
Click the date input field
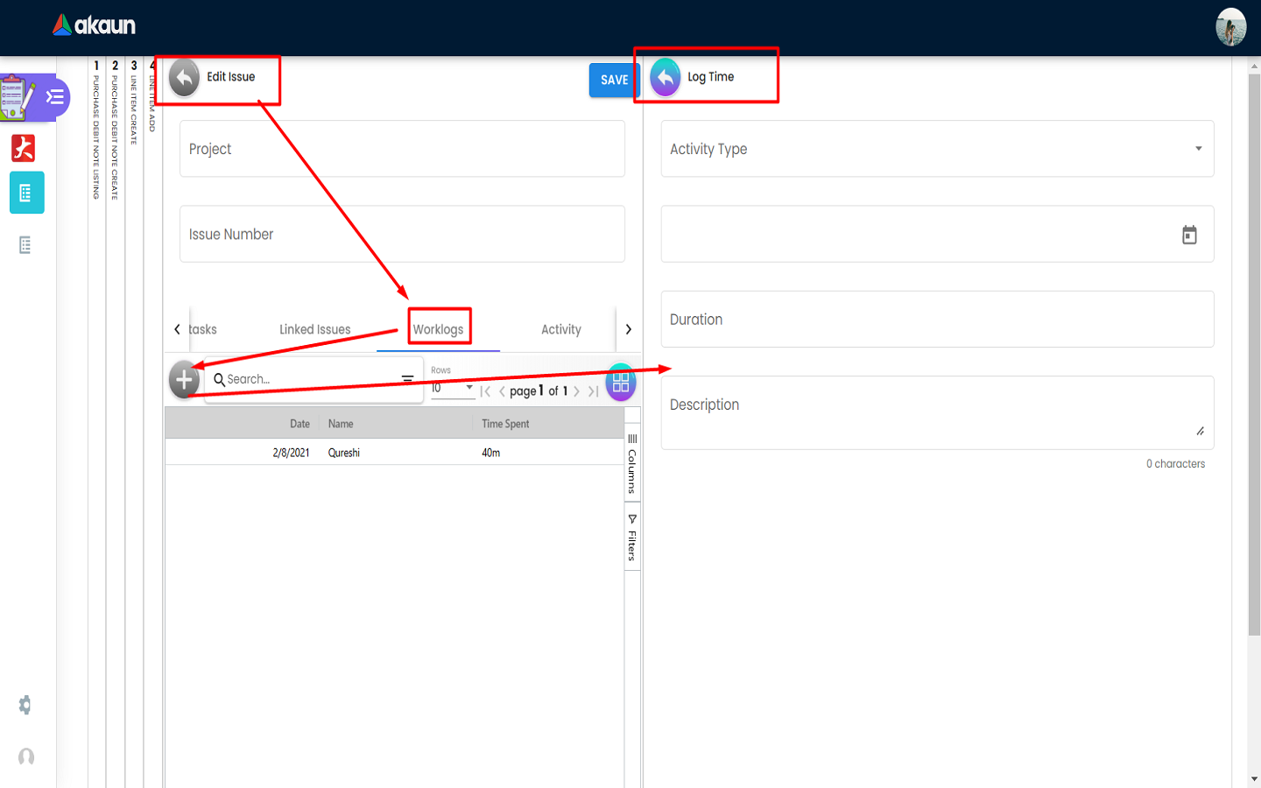[x=937, y=234]
